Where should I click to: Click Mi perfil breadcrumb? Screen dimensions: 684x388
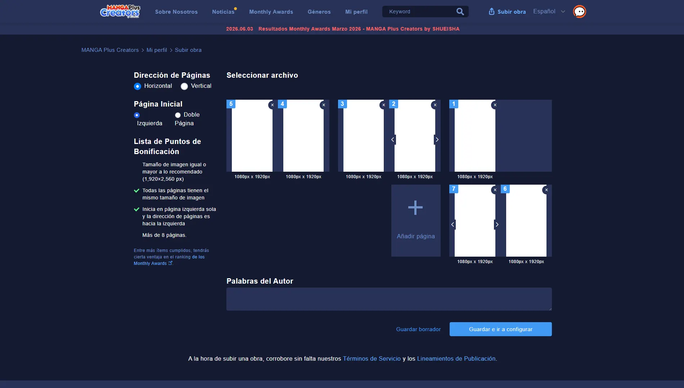(x=157, y=50)
